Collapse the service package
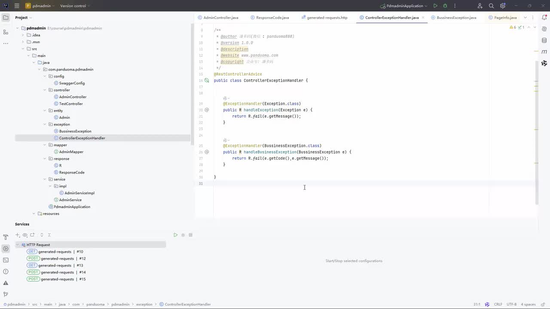 pos(45,179)
